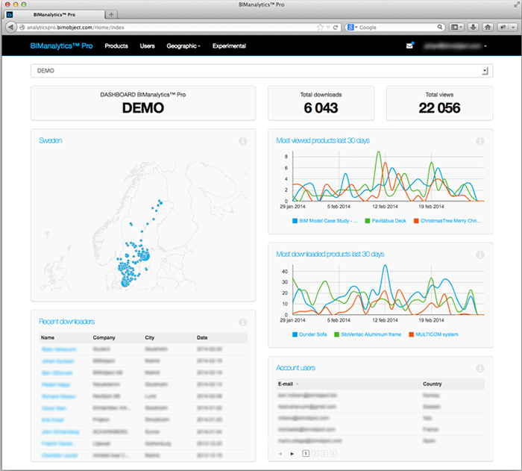This screenshot has height=471, width=522.
Task: Expand dropdown arrow beside rightmost toolbar icon
Action: click(x=513, y=28)
